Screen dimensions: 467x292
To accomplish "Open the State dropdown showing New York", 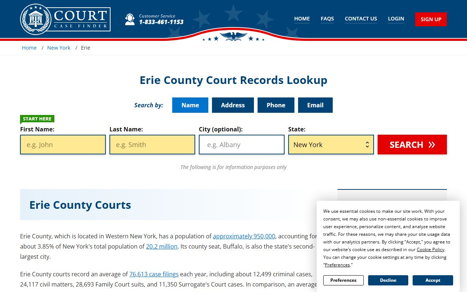I will (331, 145).
